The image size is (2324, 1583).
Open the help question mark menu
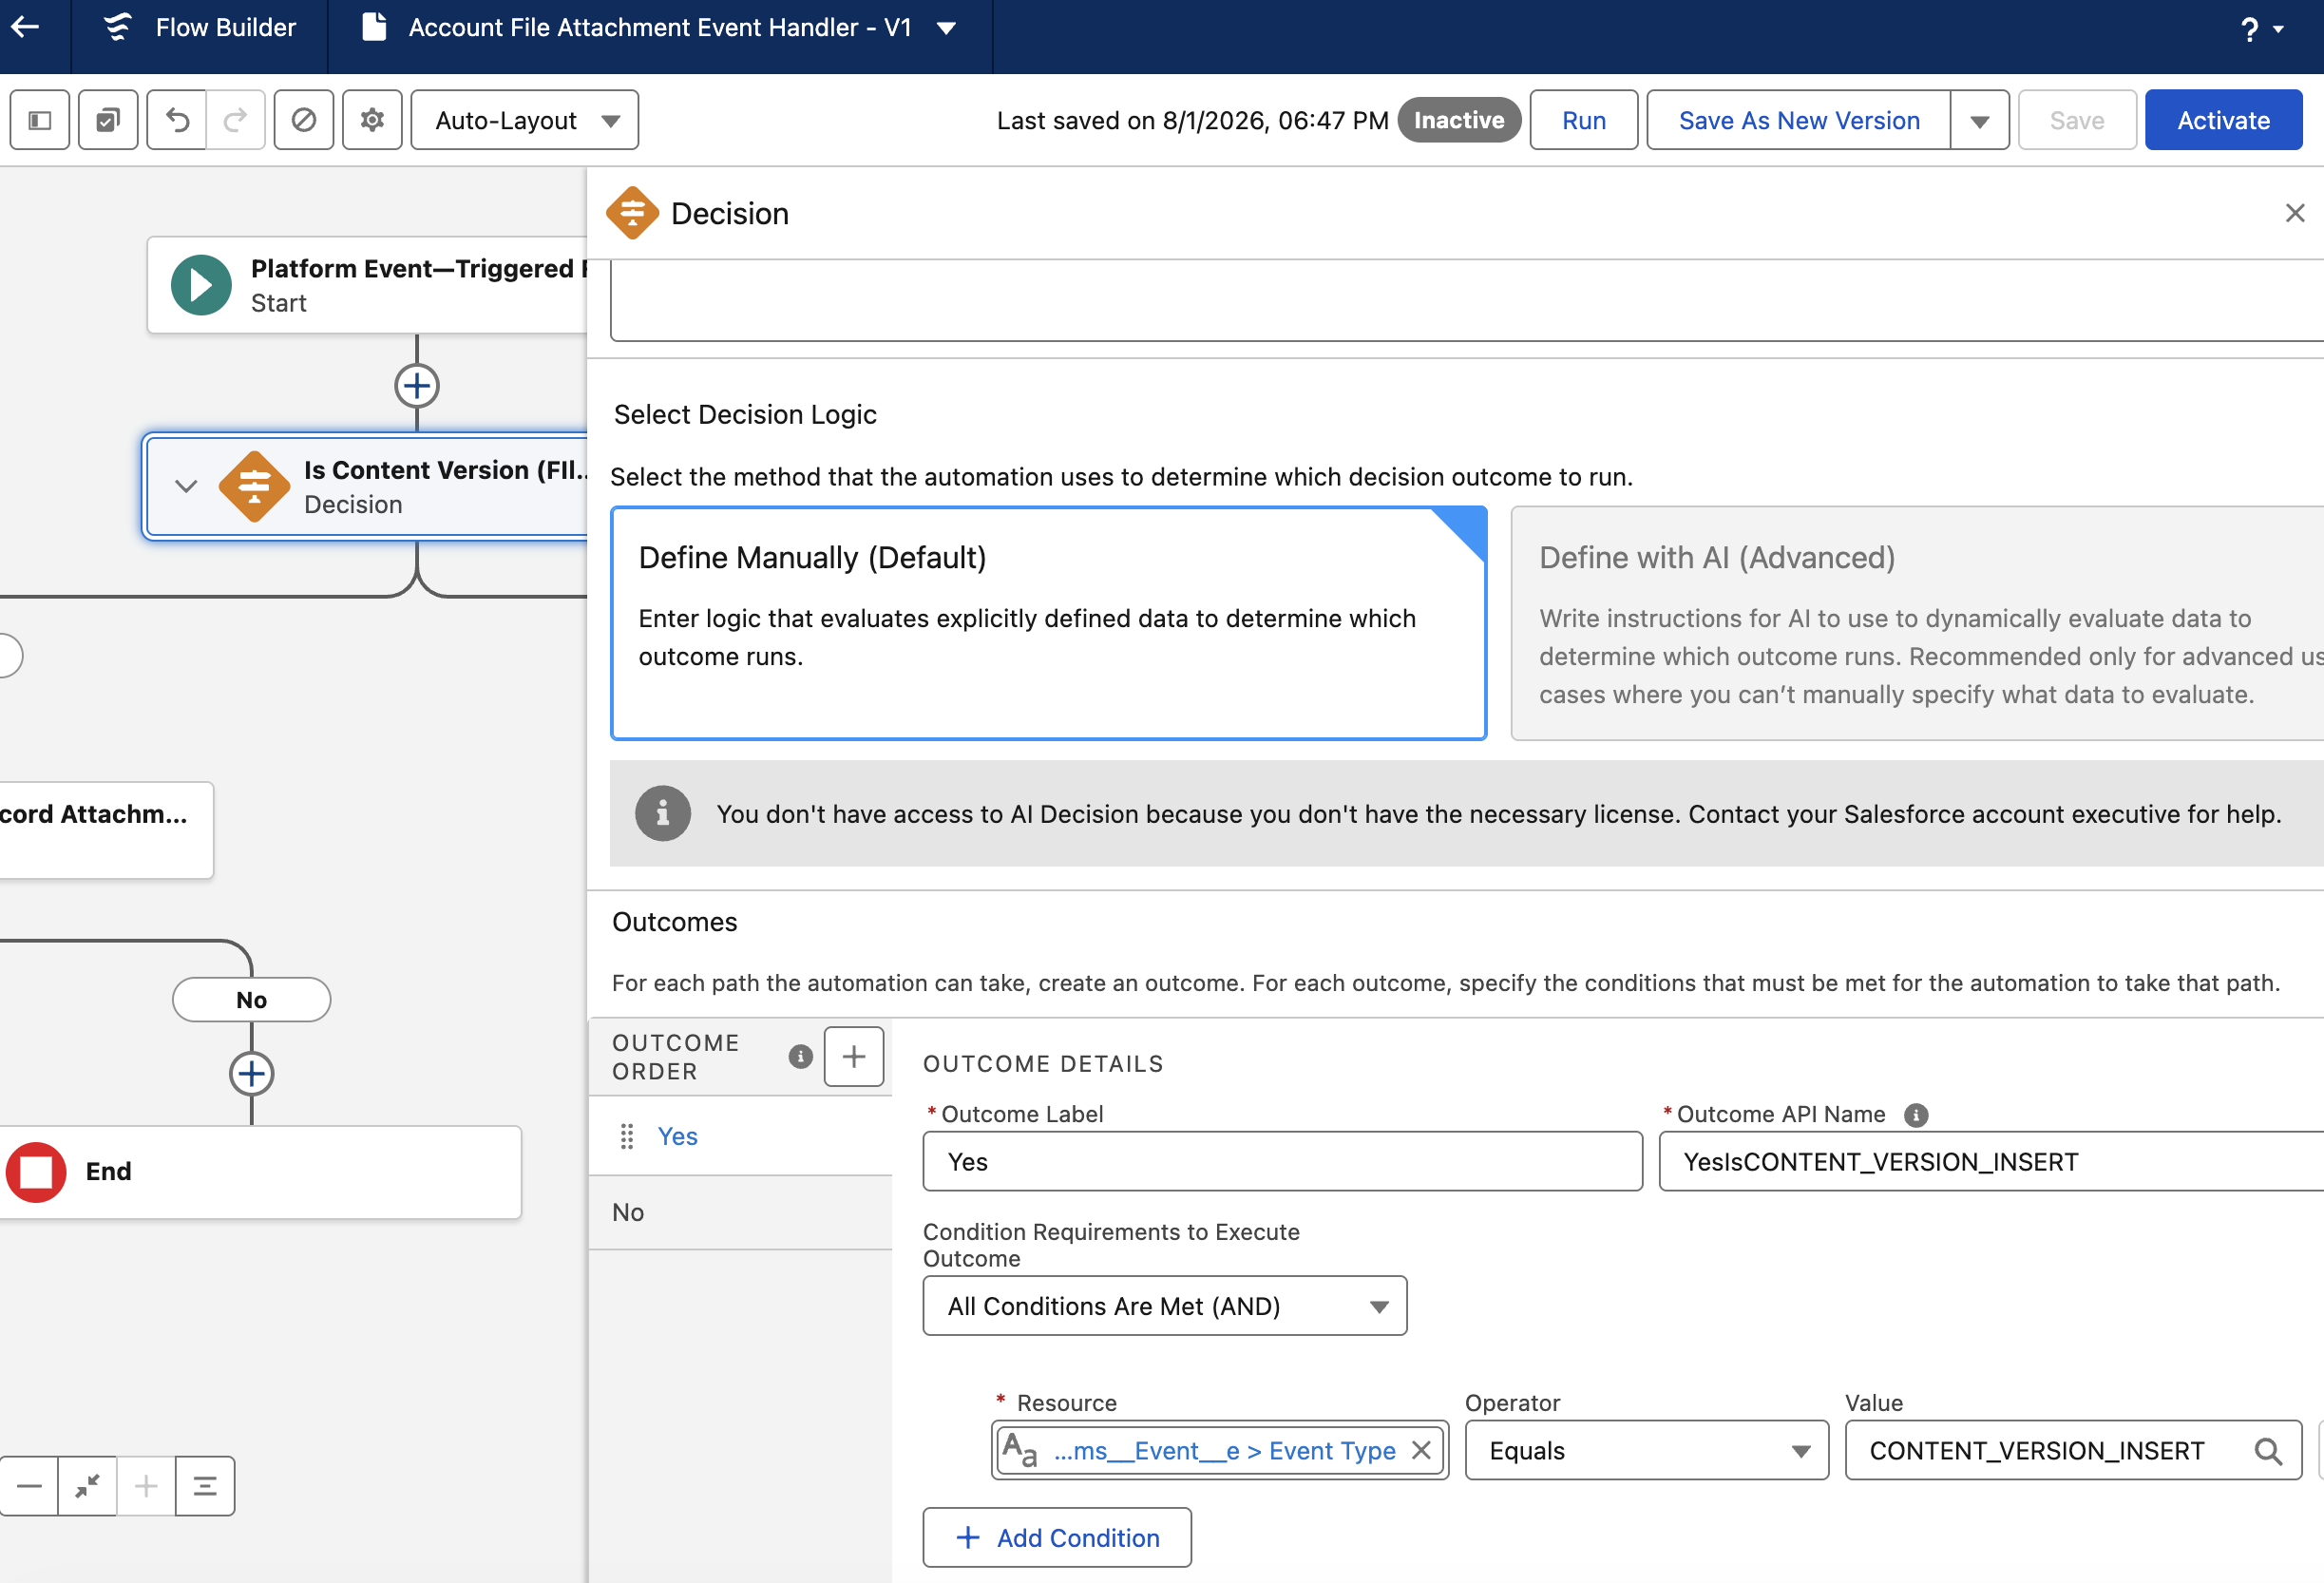[x=2260, y=29]
